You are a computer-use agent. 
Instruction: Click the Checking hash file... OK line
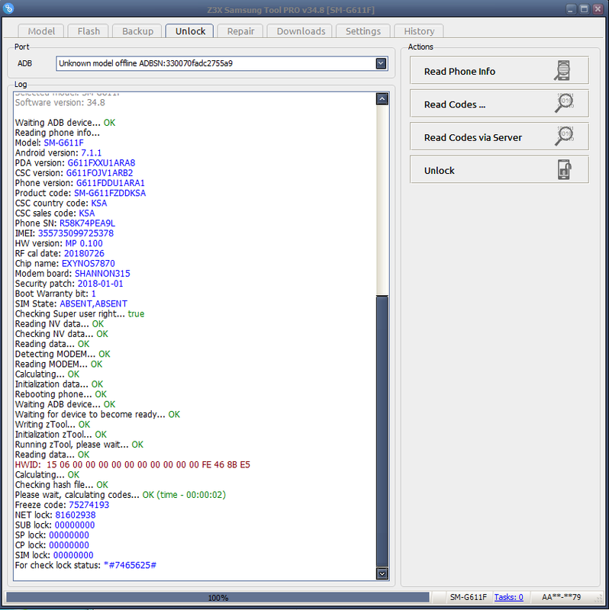click(x=62, y=485)
